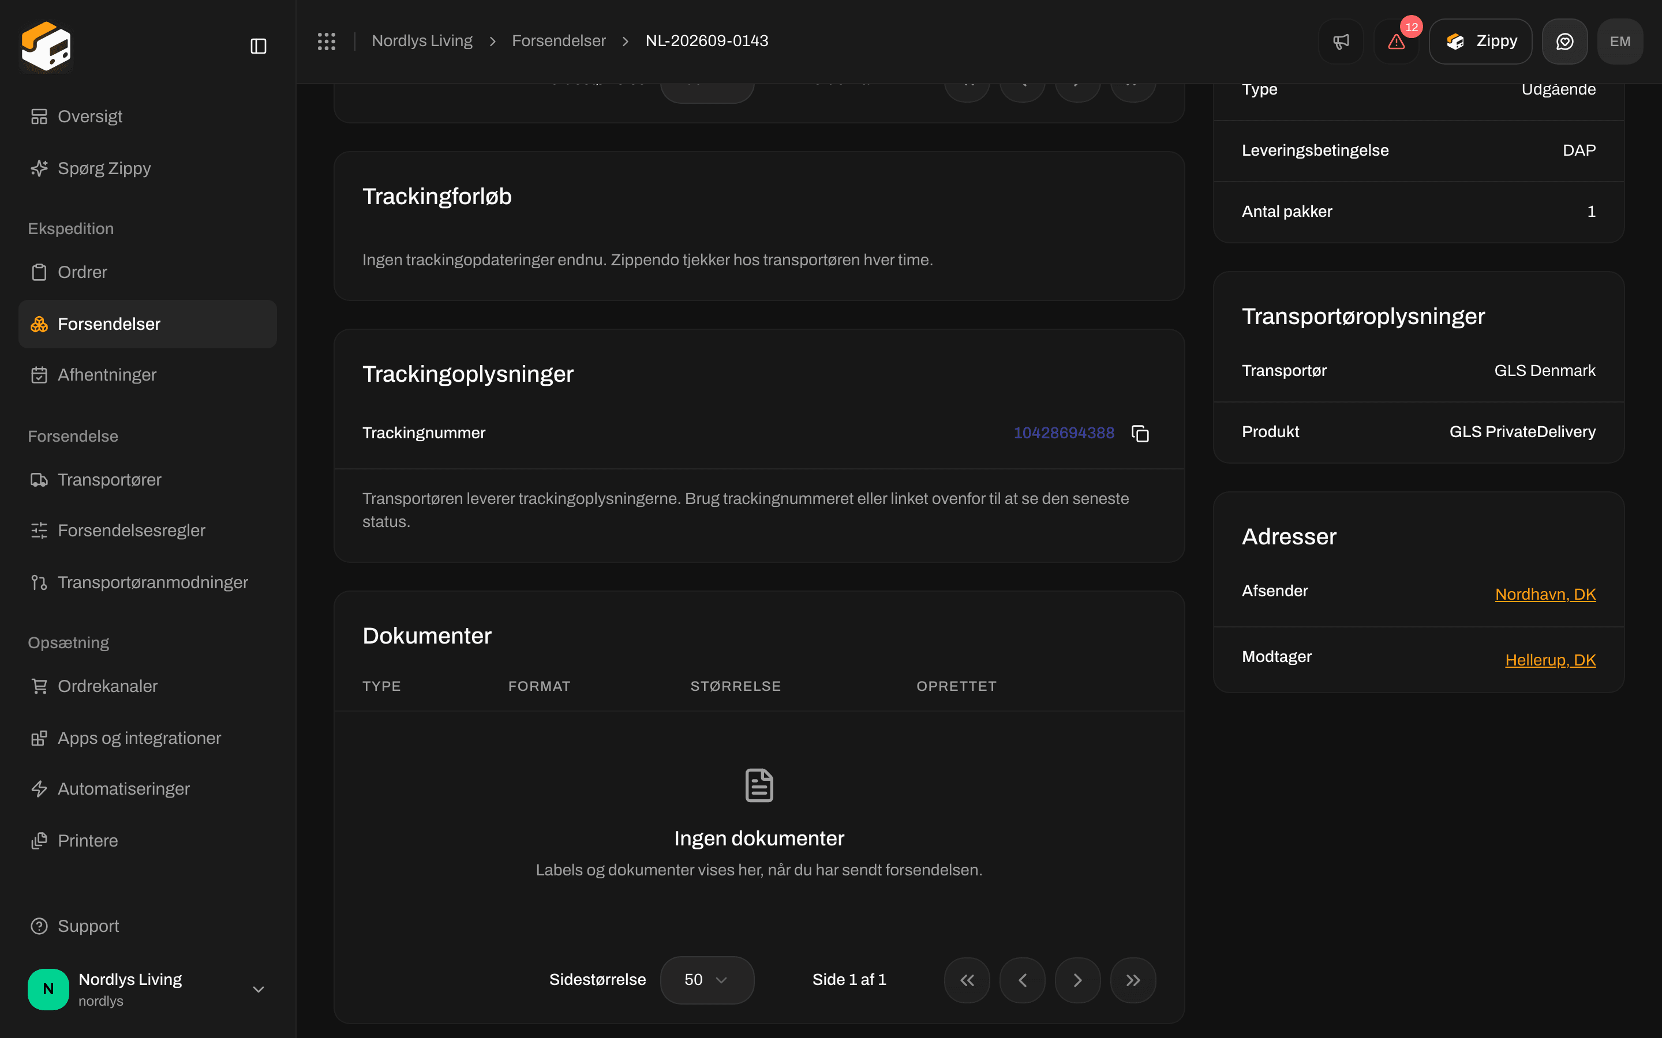Screen dimensions: 1662x1038
Task: Click the STØRRELSE column header
Action: (x=736, y=686)
